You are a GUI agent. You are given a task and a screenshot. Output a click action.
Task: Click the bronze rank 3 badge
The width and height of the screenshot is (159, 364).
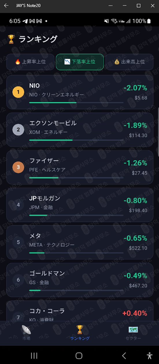coord(18,167)
